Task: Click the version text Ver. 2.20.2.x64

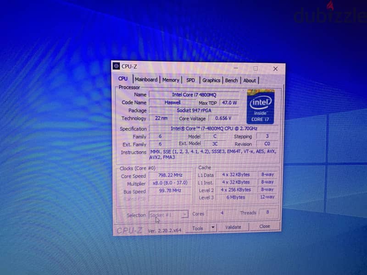Action: coord(165,231)
